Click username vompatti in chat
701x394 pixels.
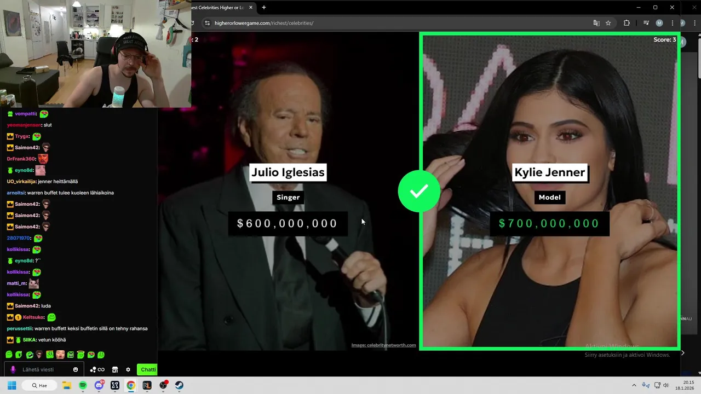pos(25,114)
